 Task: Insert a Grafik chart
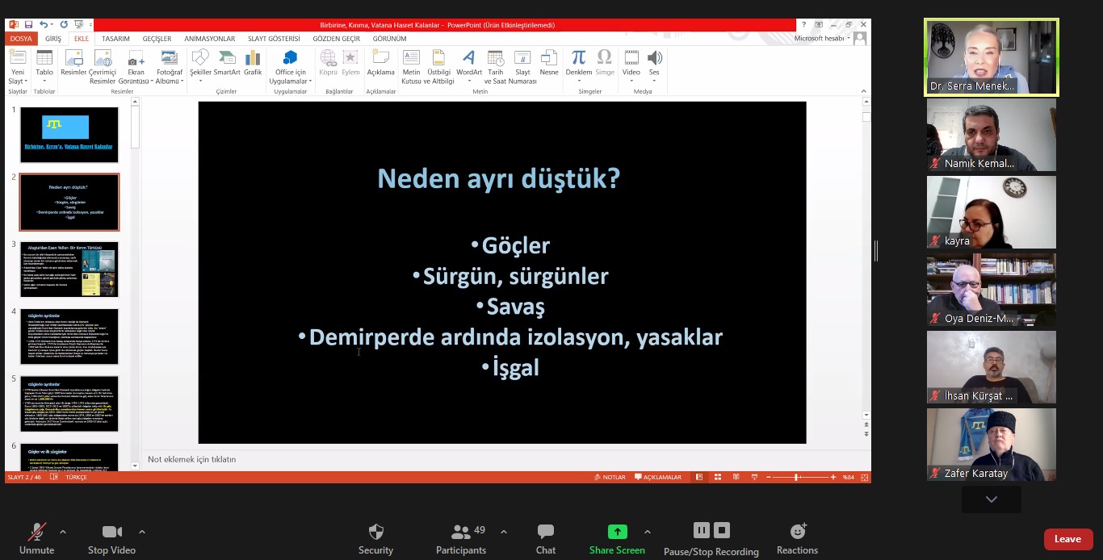click(x=253, y=63)
